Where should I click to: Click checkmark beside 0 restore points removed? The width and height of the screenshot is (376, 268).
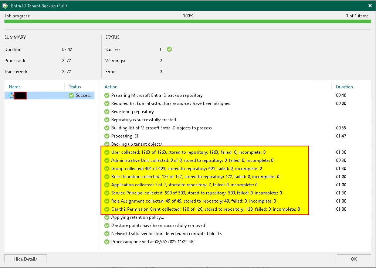107,225
